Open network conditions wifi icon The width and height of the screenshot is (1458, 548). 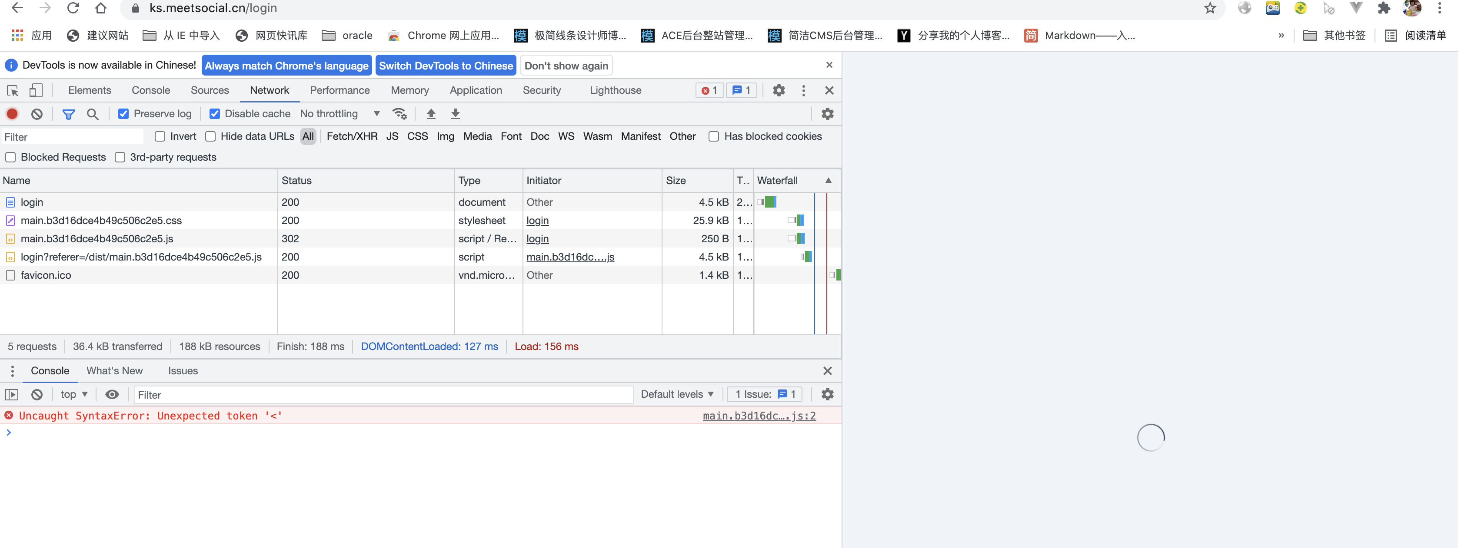pos(399,114)
